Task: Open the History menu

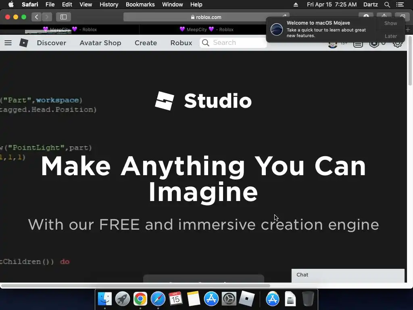Action: tap(109, 4)
